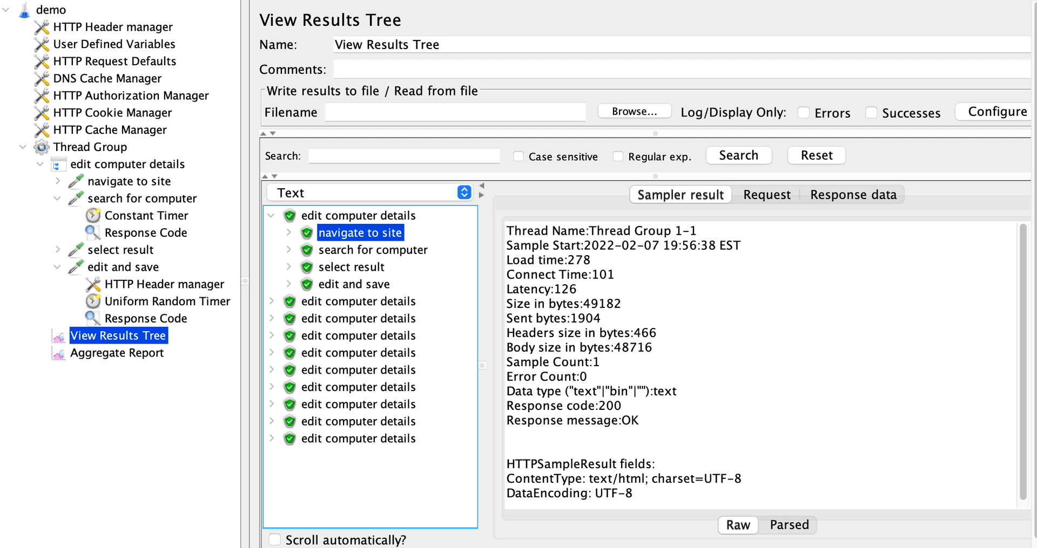Click the HTTP Cookie Manager config icon
The width and height of the screenshot is (1037, 548).
pos(42,113)
